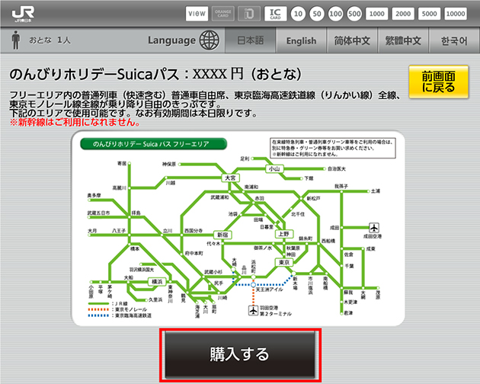Select the Orange Card indicator
This screenshot has width=480, height=384.
tap(222, 14)
